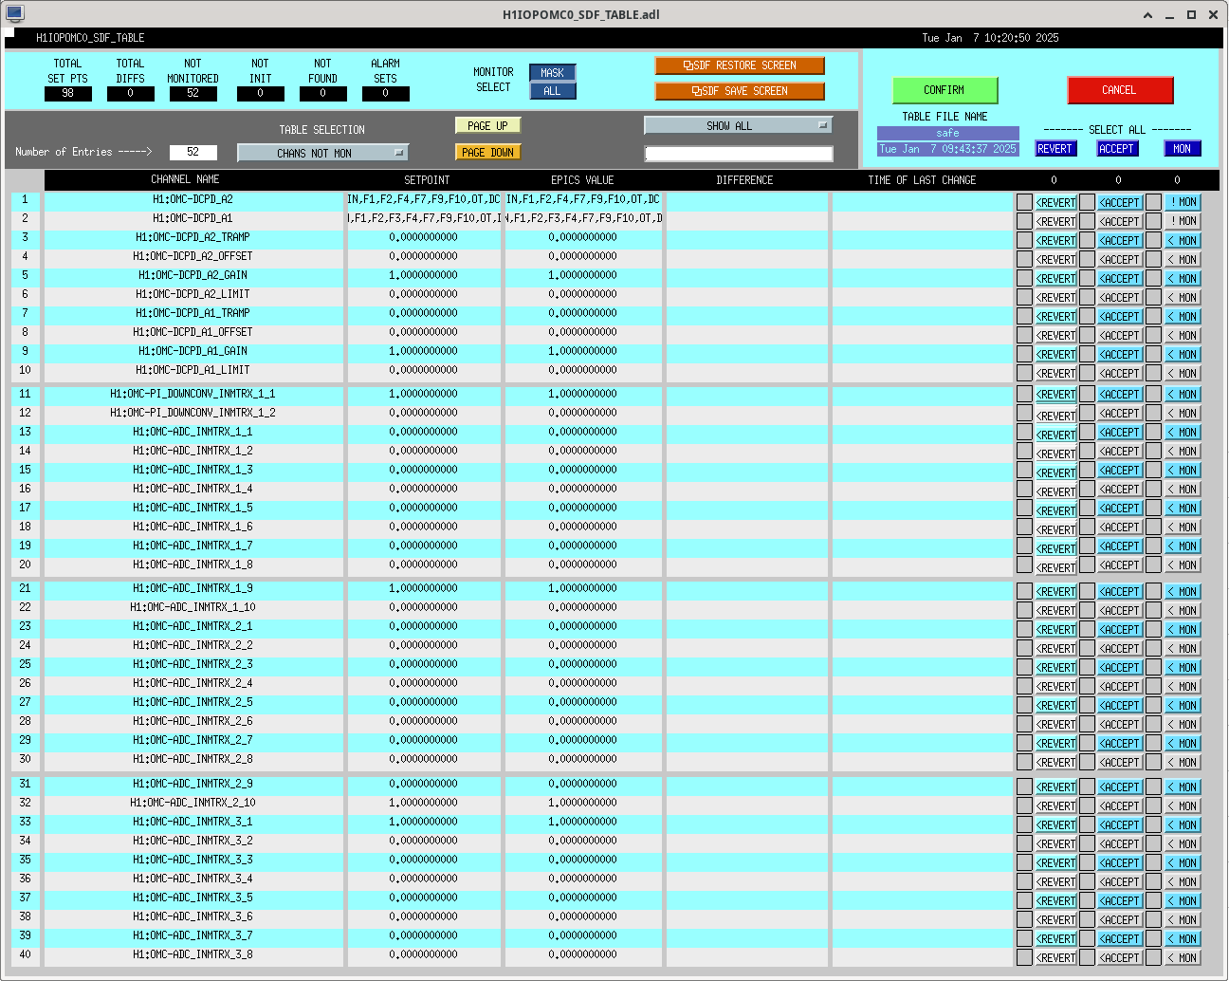Click row number 40 in the table
Viewport: 1229px width, 981px height.
(25, 954)
